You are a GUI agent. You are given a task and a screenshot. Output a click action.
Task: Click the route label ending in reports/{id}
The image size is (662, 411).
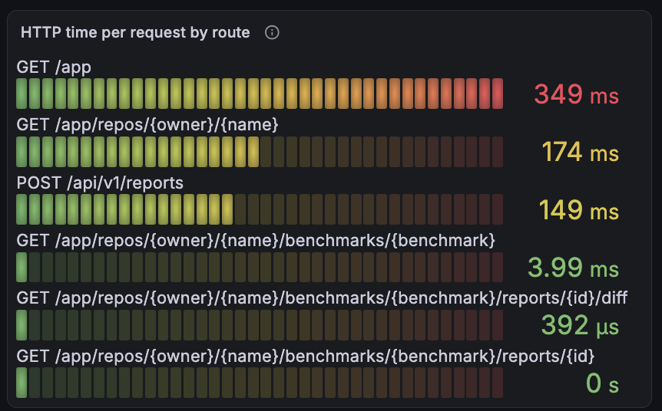click(x=305, y=357)
